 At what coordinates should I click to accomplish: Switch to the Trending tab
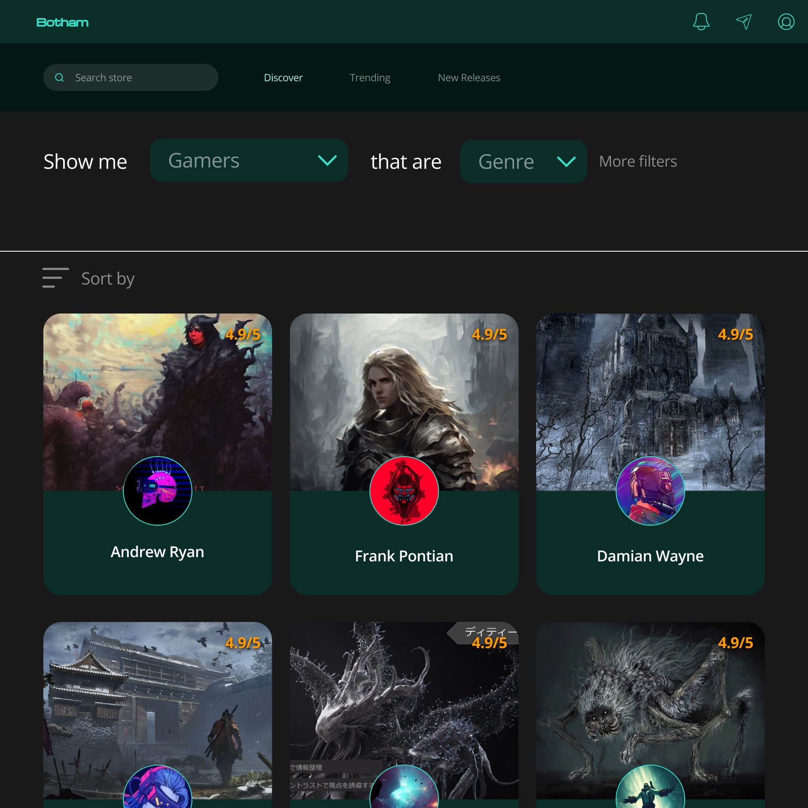point(370,78)
